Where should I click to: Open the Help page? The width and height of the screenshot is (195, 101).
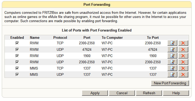pyautogui.click(x=176, y=93)
